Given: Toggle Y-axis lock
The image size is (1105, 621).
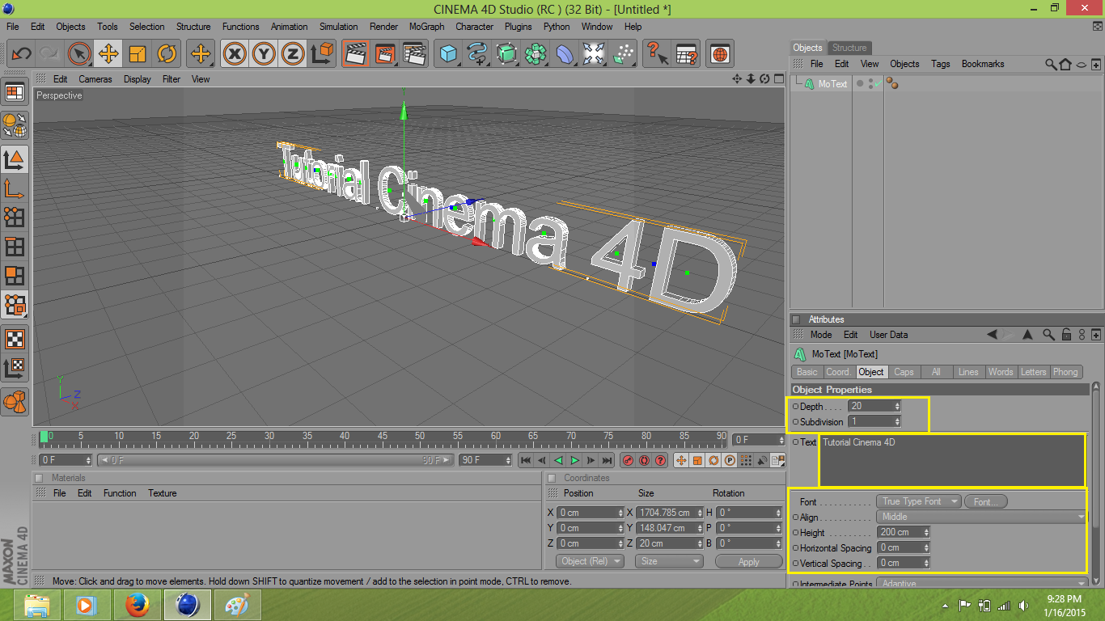Looking at the screenshot, I should pos(264,54).
